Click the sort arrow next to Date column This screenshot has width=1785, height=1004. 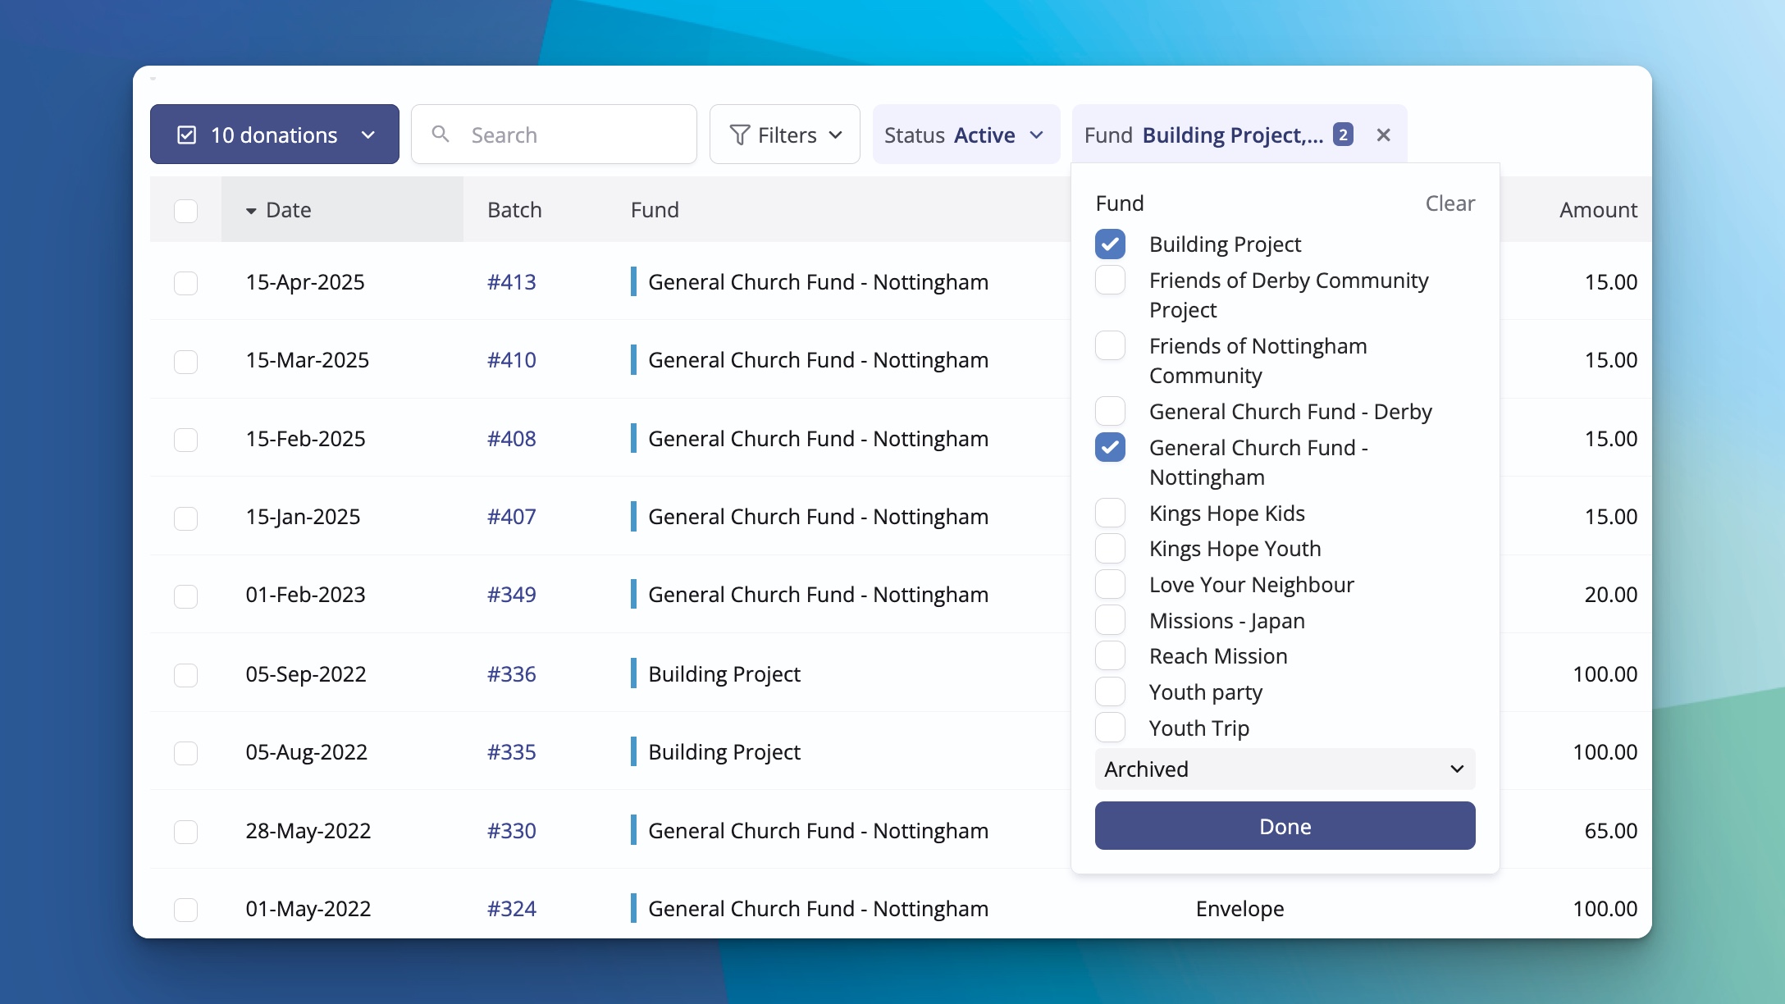click(250, 210)
